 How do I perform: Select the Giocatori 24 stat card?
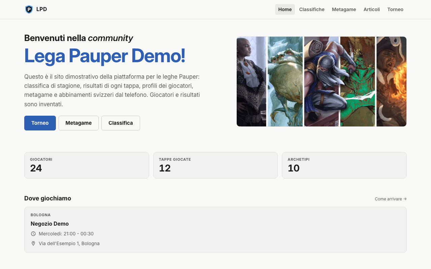pyautogui.click(x=87, y=165)
